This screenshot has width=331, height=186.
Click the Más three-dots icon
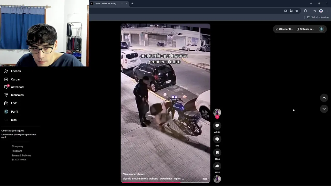pyautogui.click(x=6, y=120)
